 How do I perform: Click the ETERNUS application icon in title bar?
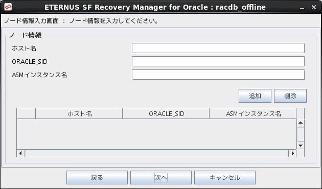click(8, 7)
